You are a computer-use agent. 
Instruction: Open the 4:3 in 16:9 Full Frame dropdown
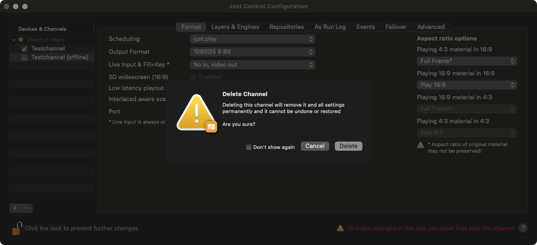(467, 61)
